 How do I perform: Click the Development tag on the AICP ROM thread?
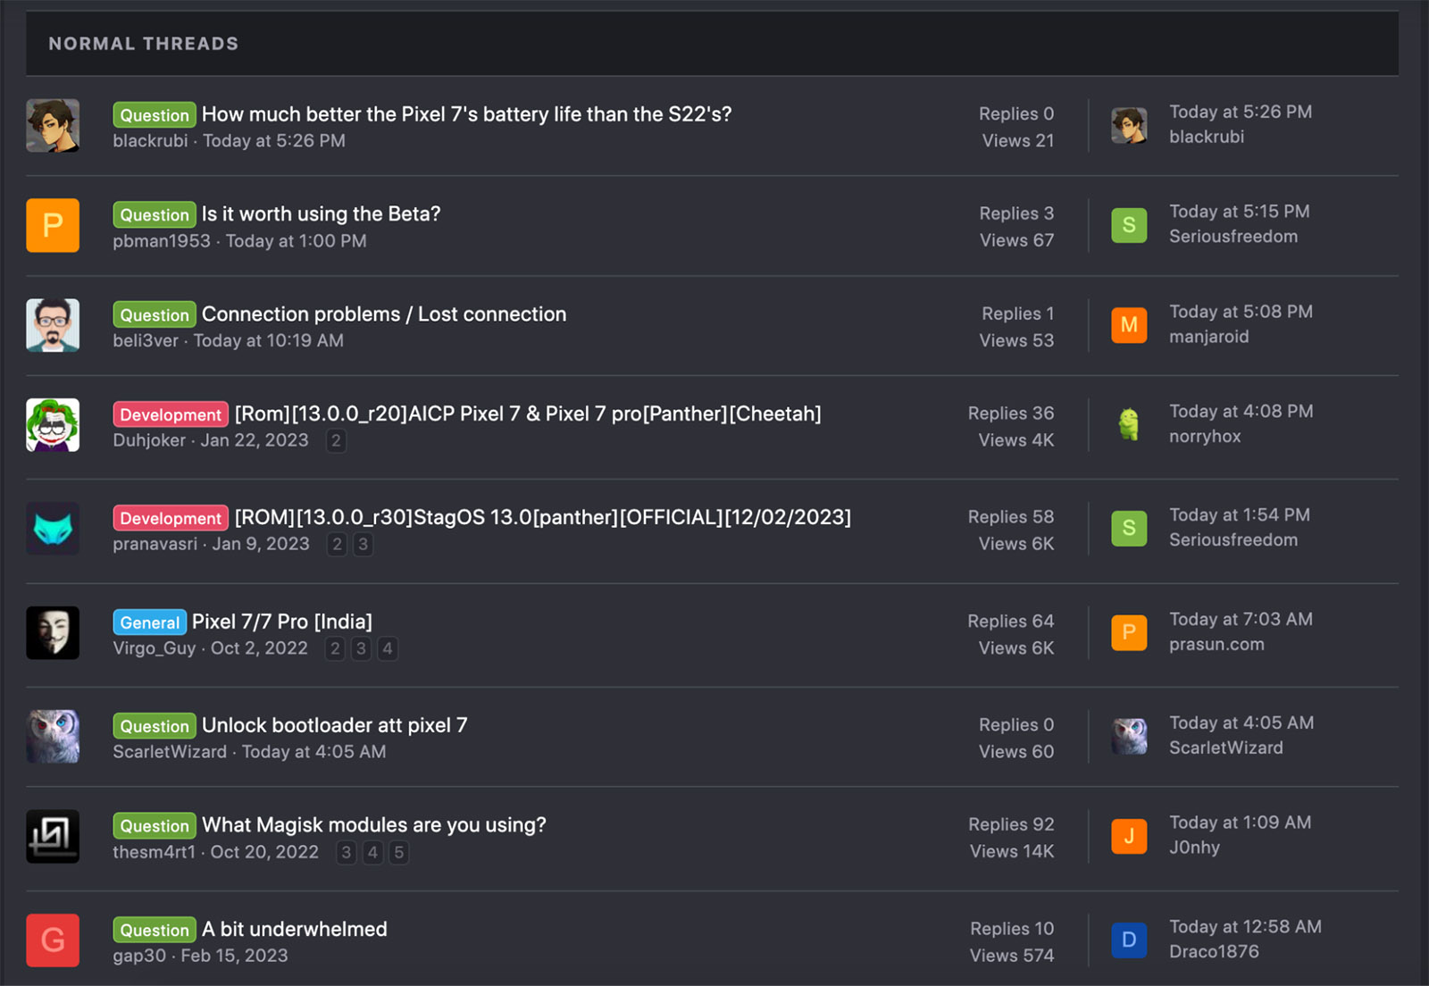tap(170, 414)
